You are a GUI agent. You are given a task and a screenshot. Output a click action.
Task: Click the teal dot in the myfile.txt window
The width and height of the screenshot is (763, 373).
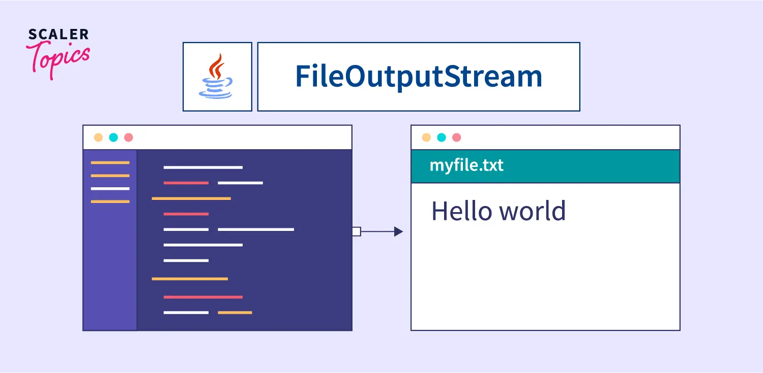coord(442,138)
